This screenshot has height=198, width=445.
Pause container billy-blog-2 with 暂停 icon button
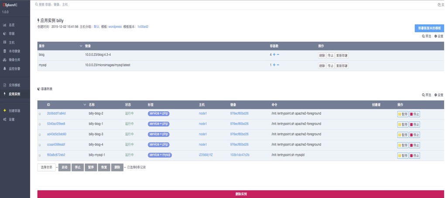(x=403, y=114)
